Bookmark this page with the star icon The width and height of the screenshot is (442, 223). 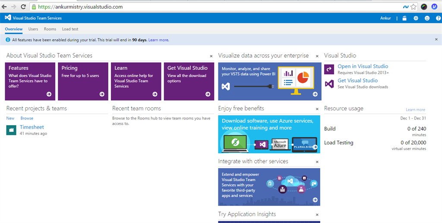[x=414, y=6]
